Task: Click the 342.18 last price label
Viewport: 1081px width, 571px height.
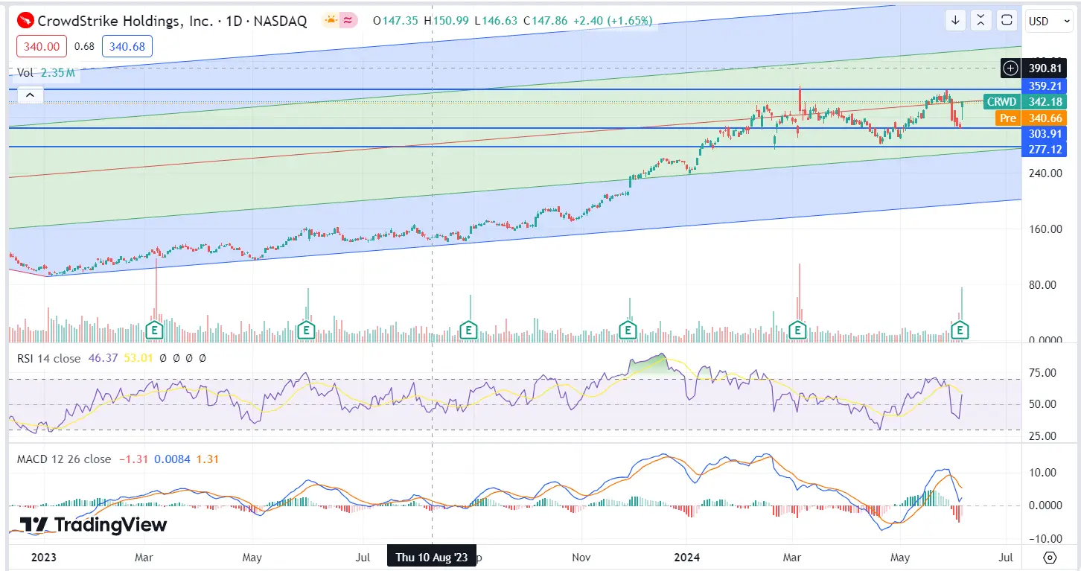Action: [1043, 101]
